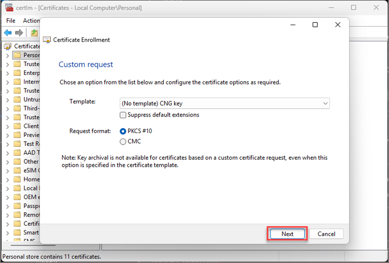Click the Smart tree item label
The width and height of the screenshot is (389, 263).
[31, 233]
